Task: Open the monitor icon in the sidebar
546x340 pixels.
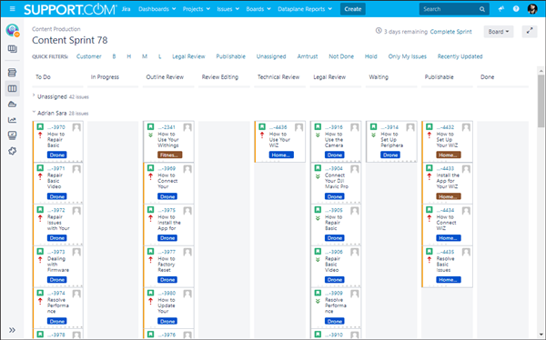Action: pos(12,135)
